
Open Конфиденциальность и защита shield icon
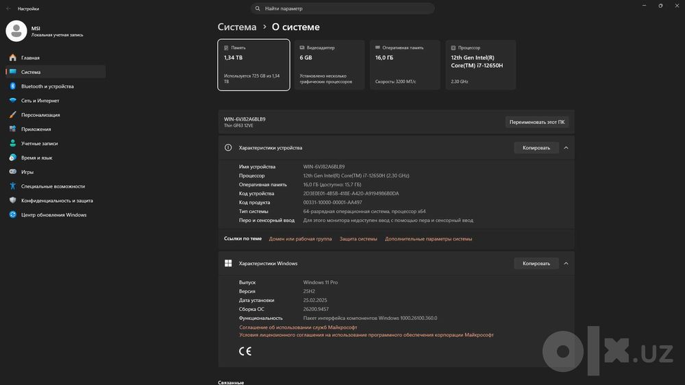(12, 200)
